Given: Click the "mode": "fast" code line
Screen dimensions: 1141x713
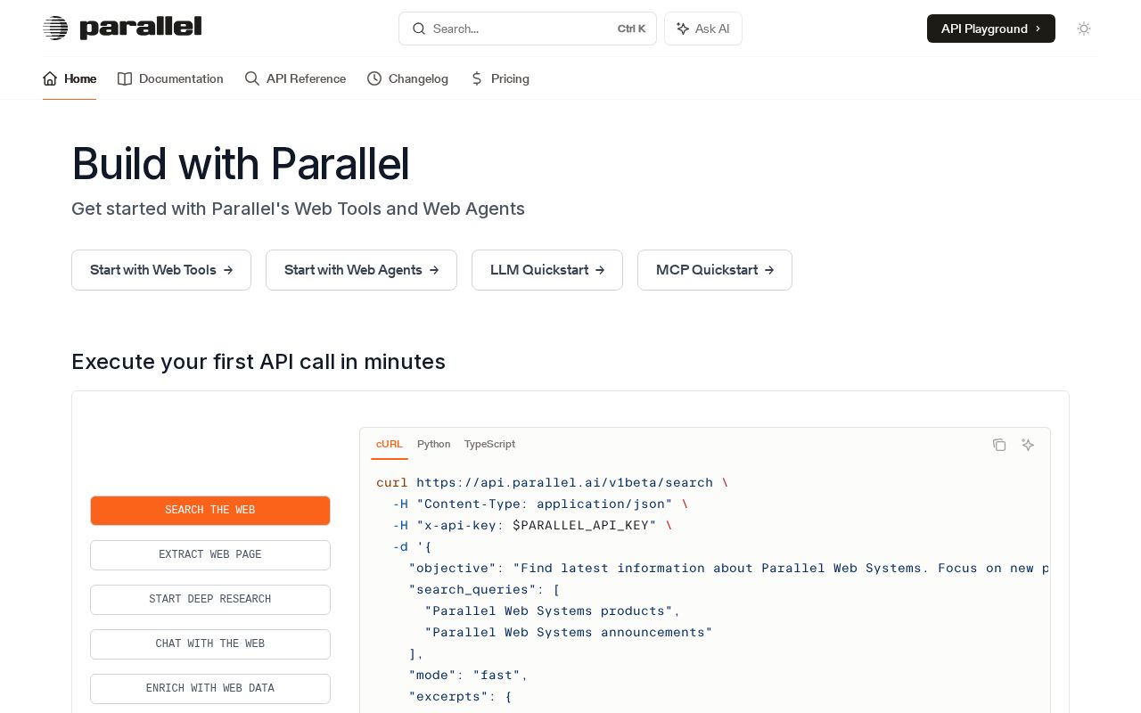Looking at the screenshot, I should click(469, 675).
